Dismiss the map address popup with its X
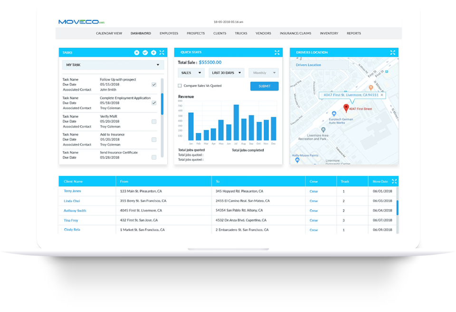The width and height of the screenshot is (456, 312). coord(382,95)
